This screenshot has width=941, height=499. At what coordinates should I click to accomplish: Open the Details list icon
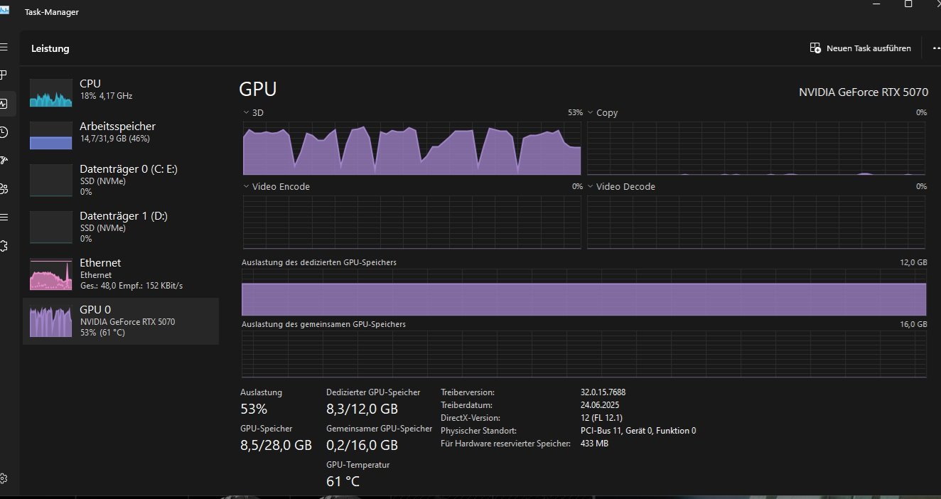click(4, 217)
